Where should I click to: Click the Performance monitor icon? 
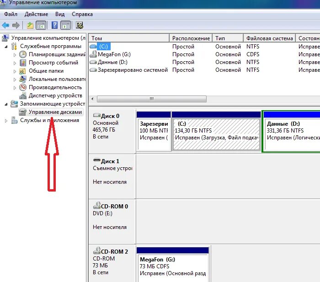coord(23,87)
